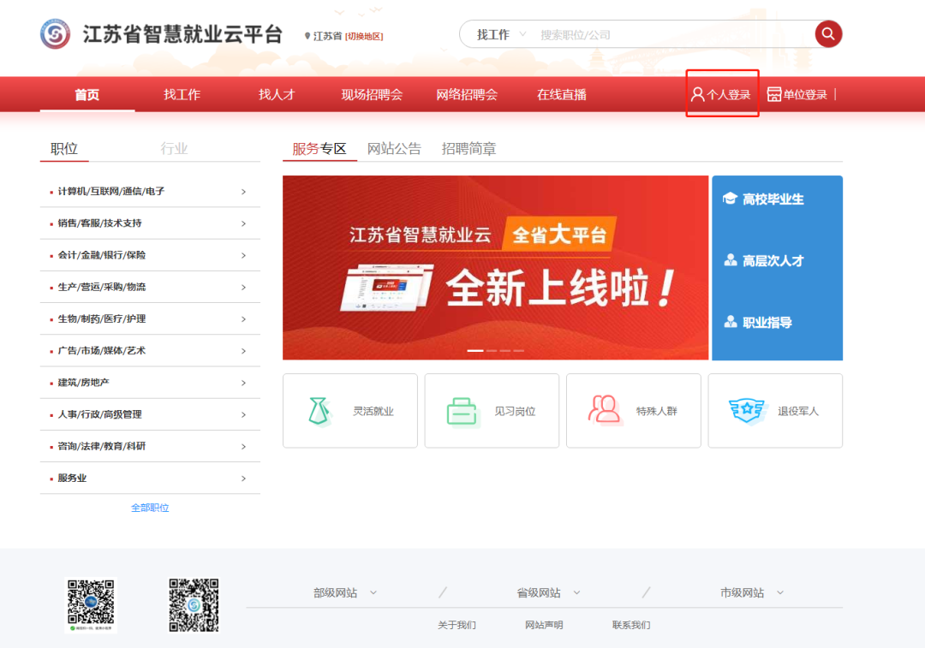
Task: Select the first banner carousel indicator
Action: (474, 351)
